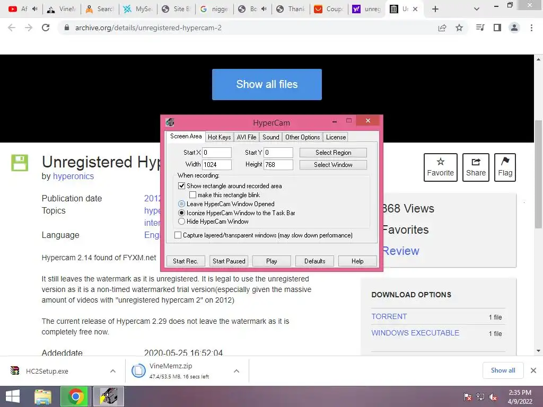Screen dimensions: 543x407
Task: Open the Windows Start menu
Action: [x=13, y=396]
